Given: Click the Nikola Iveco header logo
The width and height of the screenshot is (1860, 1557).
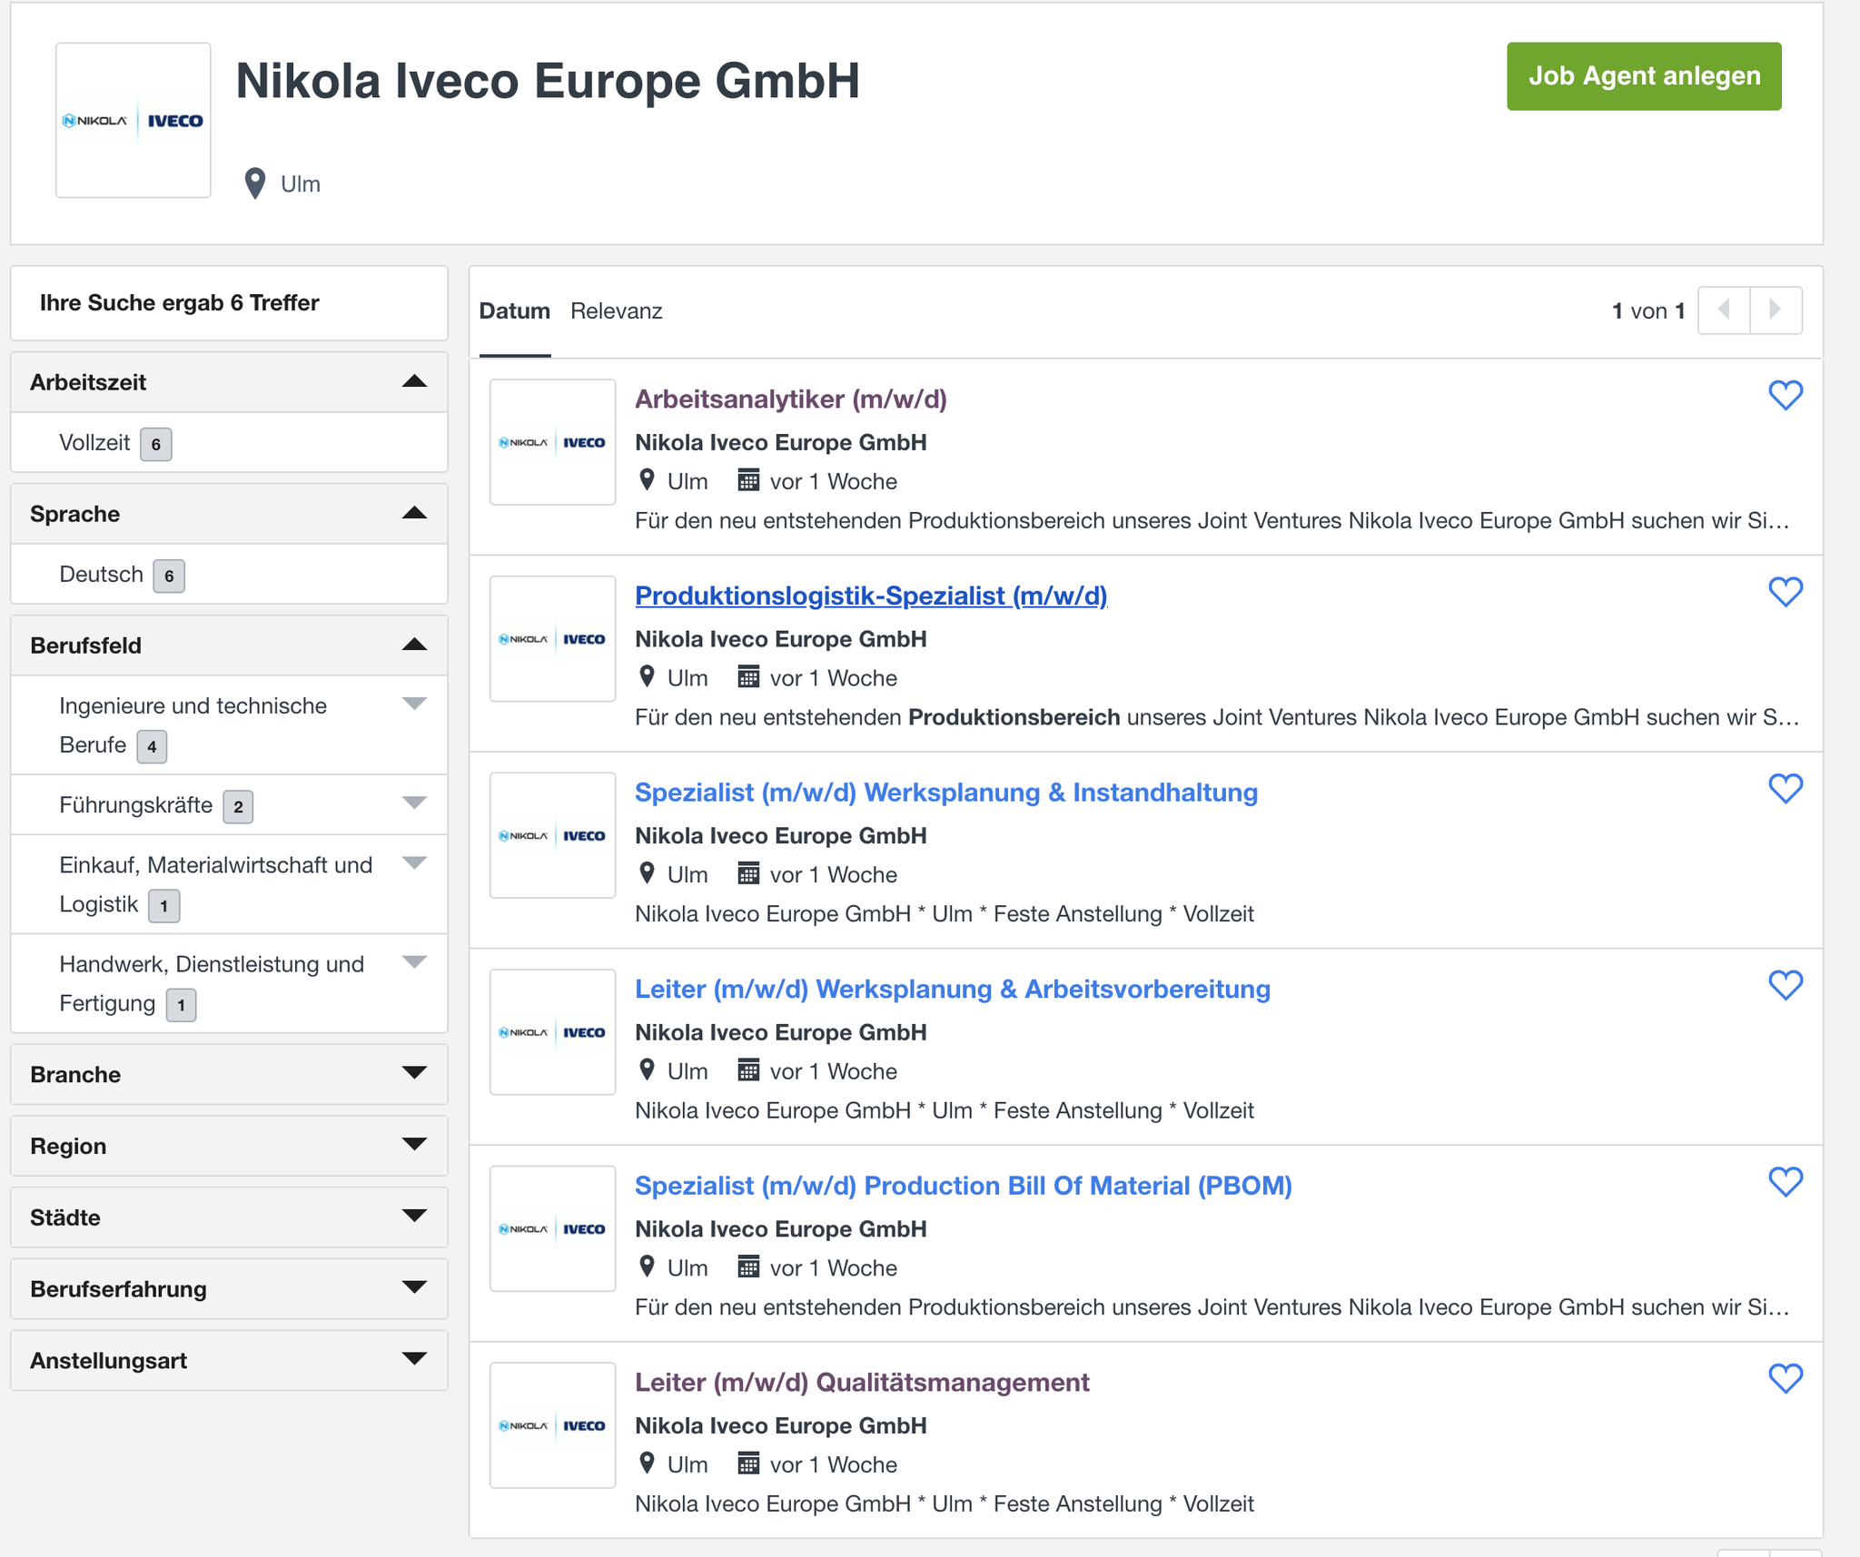Looking at the screenshot, I should click(134, 120).
